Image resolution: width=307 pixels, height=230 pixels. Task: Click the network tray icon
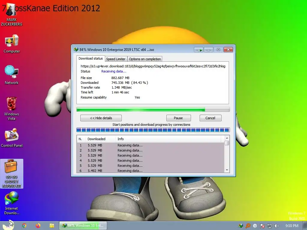point(270,226)
